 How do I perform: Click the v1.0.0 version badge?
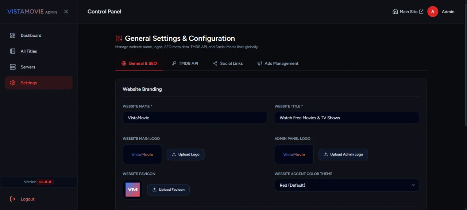pos(45,182)
